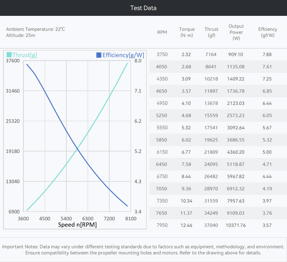Select the efficiency value "6.85"
287x262 pixels.
[267, 91]
